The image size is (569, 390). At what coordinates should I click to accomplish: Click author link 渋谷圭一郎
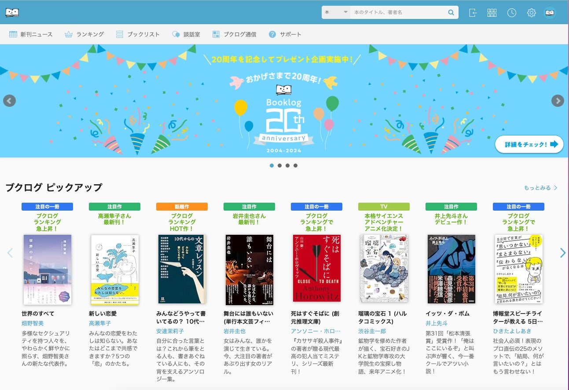click(x=372, y=331)
